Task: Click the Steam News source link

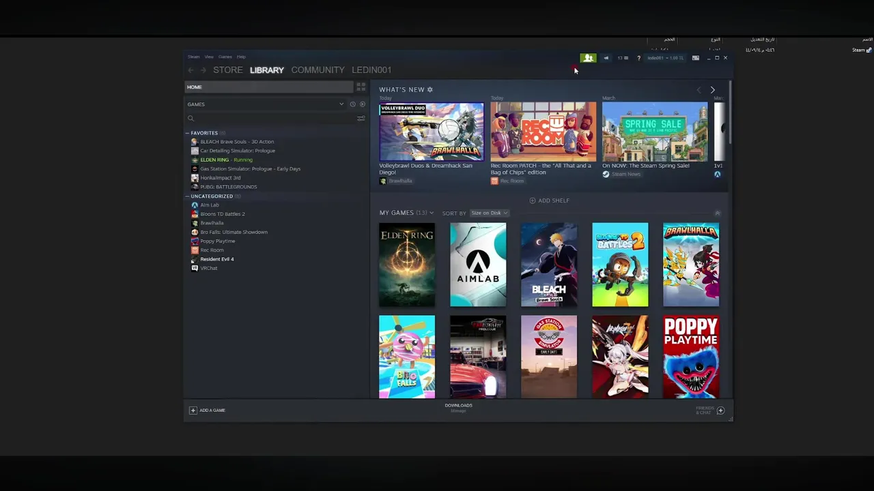Action: click(625, 175)
